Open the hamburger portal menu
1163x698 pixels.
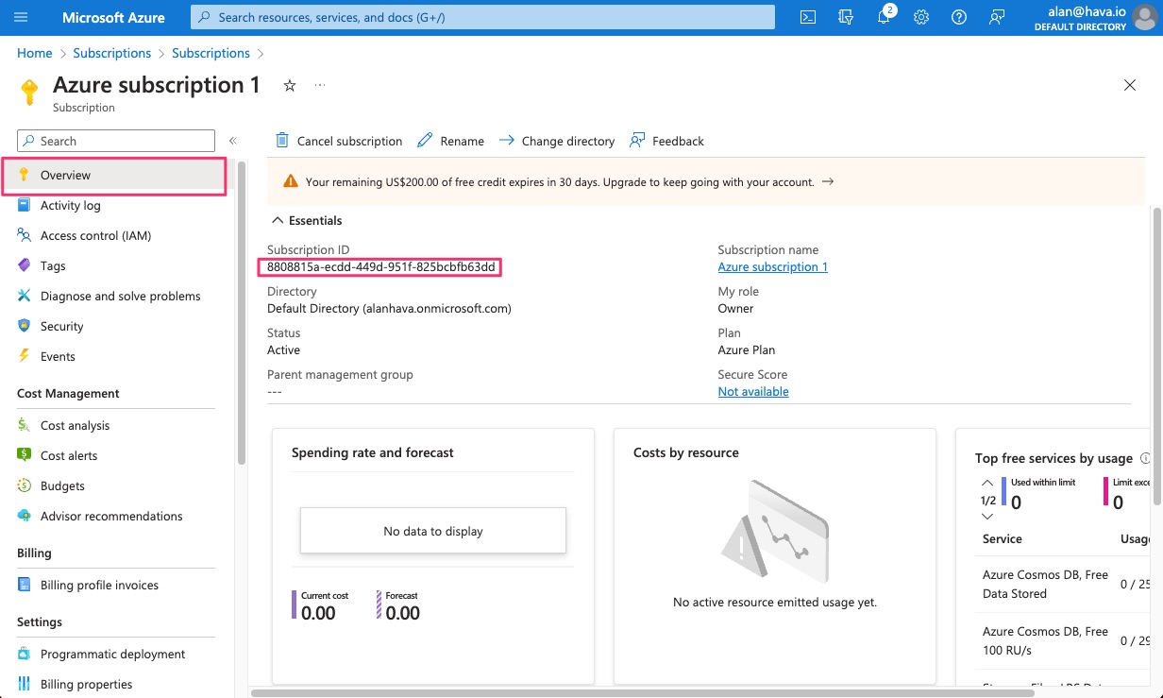point(22,17)
